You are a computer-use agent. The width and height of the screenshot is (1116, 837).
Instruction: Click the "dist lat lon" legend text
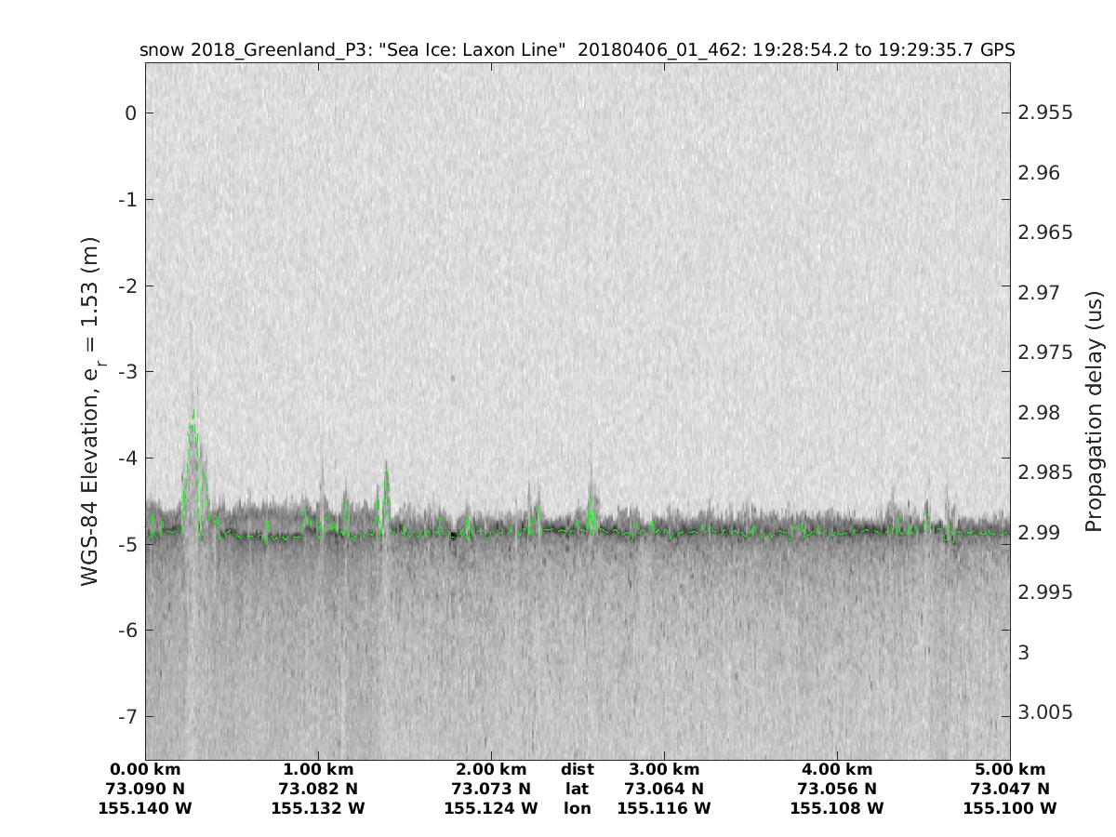coord(578,789)
